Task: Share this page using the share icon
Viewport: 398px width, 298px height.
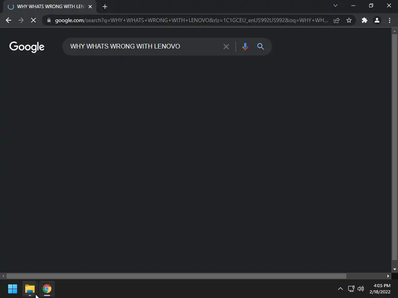Action: click(x=337, y=20)
